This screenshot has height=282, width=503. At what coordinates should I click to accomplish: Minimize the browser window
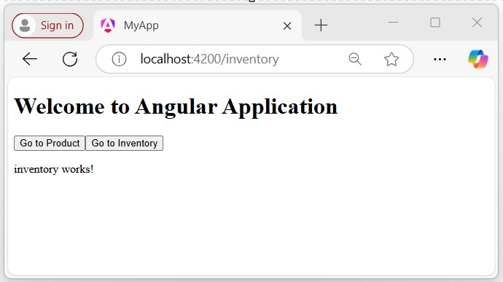click(393, 23)
